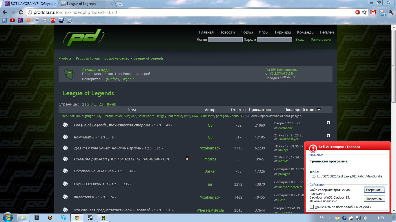Click the green cards icon beside Стримы и воды

click(70, 75)
